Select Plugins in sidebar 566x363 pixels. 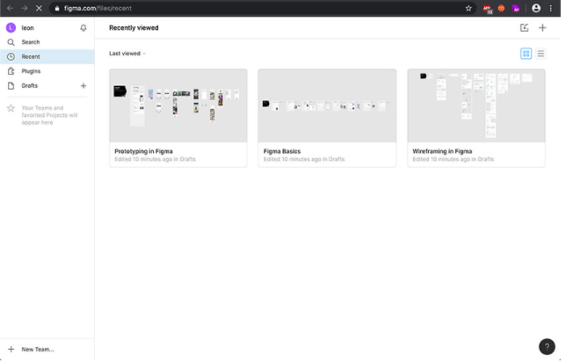pos(47,71)
